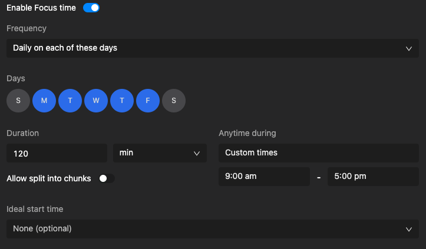Turn off the Enable Focus time switch
Screen dimensions: 426x249
pos(91,8)
